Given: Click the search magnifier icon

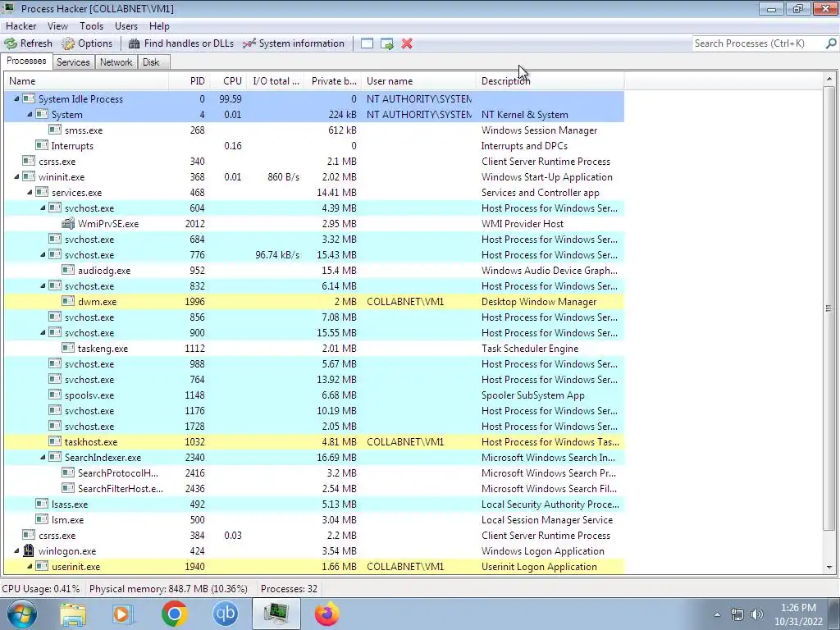Looking at the screenshot, I should 831,43.
